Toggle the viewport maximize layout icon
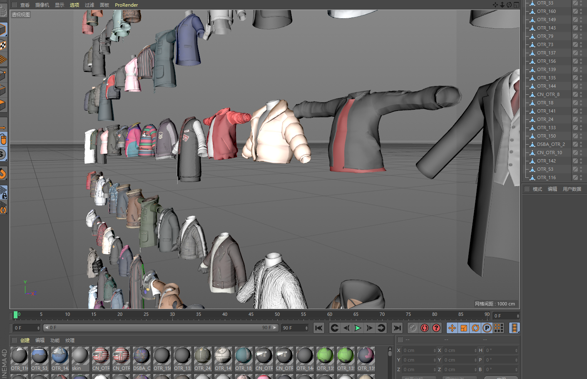The height and width of the screenshot is (379, 587). click(516, 5)
